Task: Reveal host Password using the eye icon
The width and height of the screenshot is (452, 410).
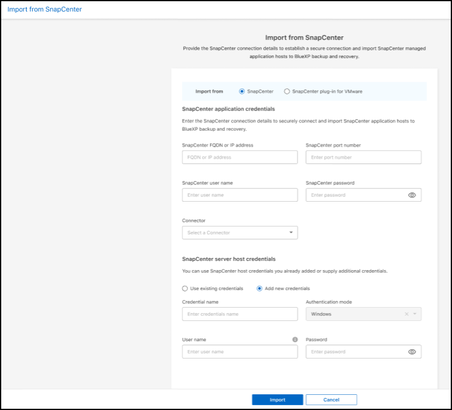Action: [412, 352]
